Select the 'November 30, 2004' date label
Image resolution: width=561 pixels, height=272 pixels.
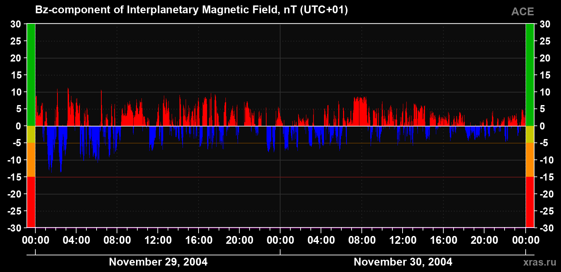tap(403, 262)
